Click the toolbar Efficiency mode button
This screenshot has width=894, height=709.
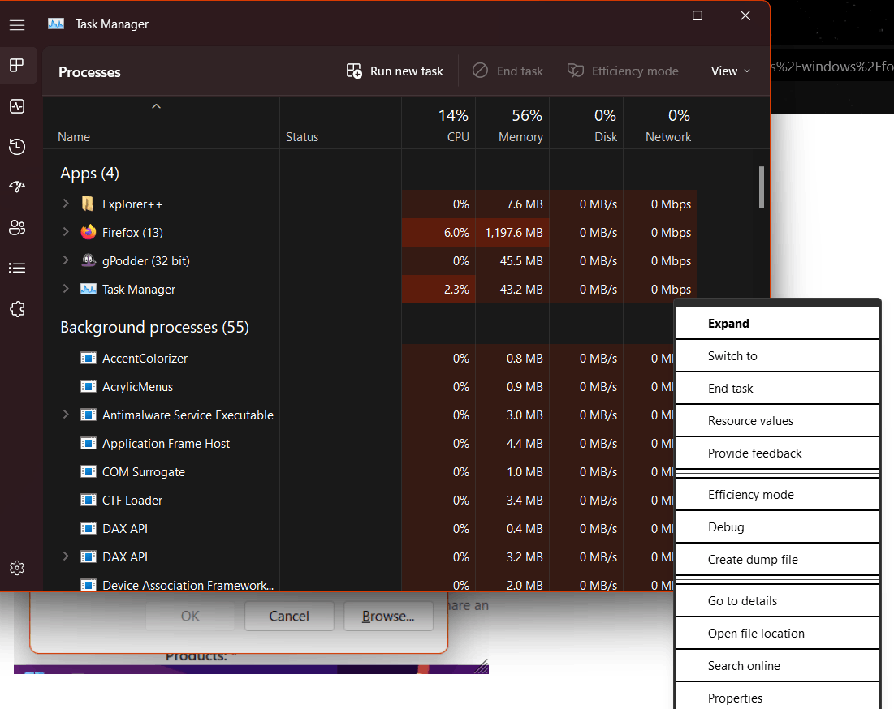pos(623,71)
